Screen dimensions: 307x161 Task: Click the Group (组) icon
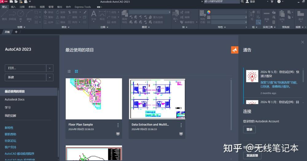click(252, 14)
